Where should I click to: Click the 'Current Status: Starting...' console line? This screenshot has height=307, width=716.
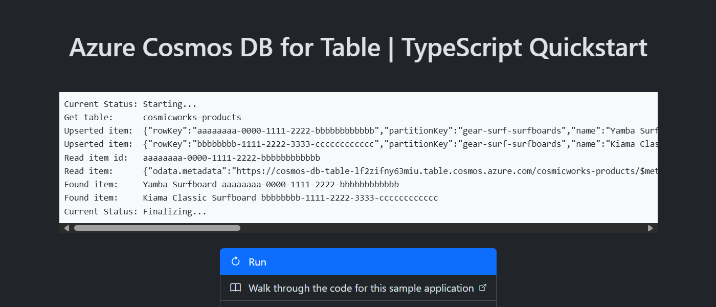point(130,103)
